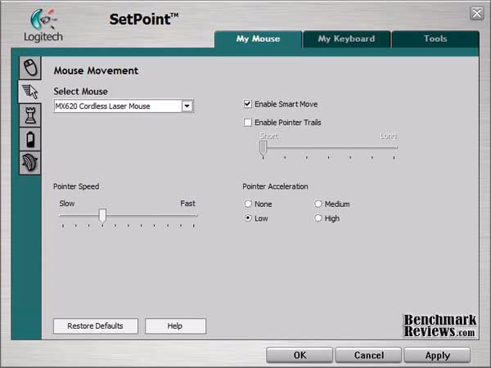
Task: Click Restore Defaults button
Action: point(96,325)
